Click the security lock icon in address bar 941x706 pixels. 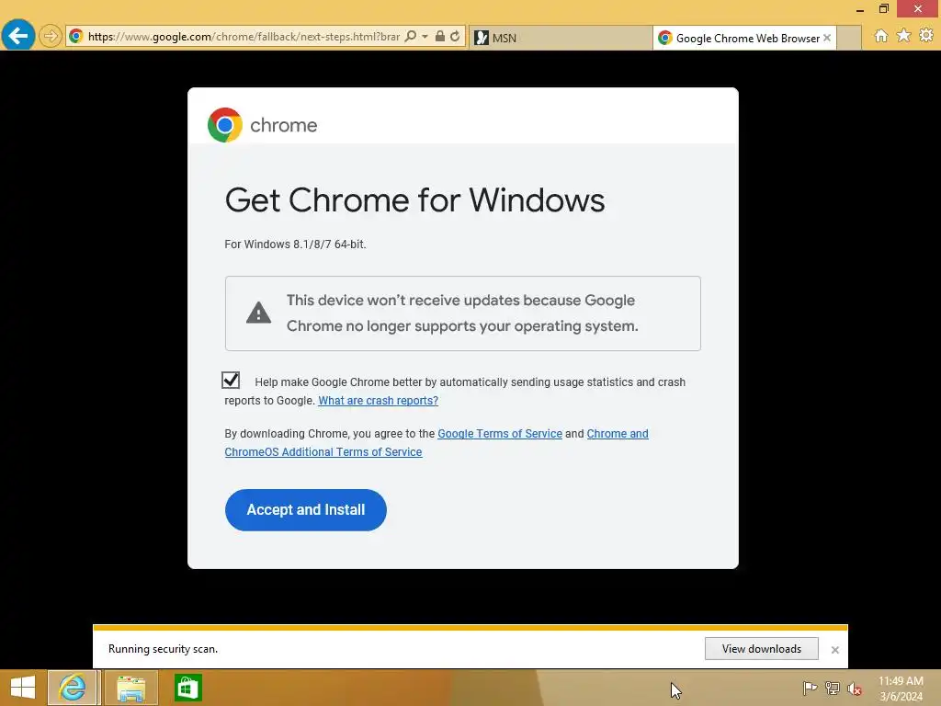(x=440, y=36)
